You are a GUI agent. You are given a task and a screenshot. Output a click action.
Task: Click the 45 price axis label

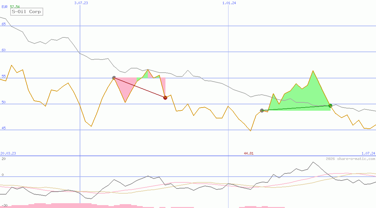[4, 128]
